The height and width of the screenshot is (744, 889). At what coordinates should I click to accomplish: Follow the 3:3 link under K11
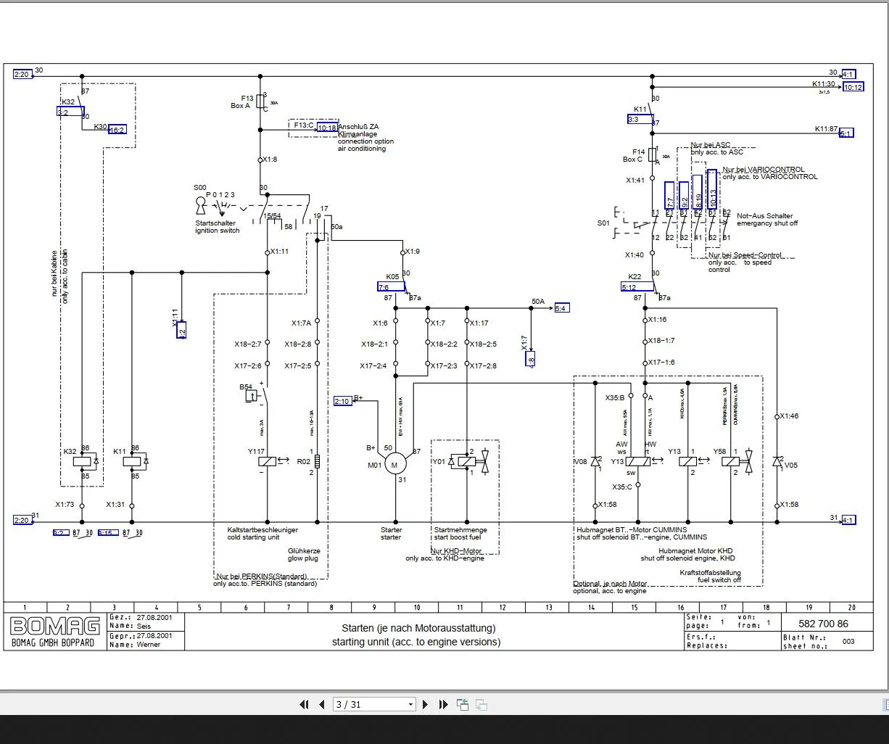click(x=640, y=119)
